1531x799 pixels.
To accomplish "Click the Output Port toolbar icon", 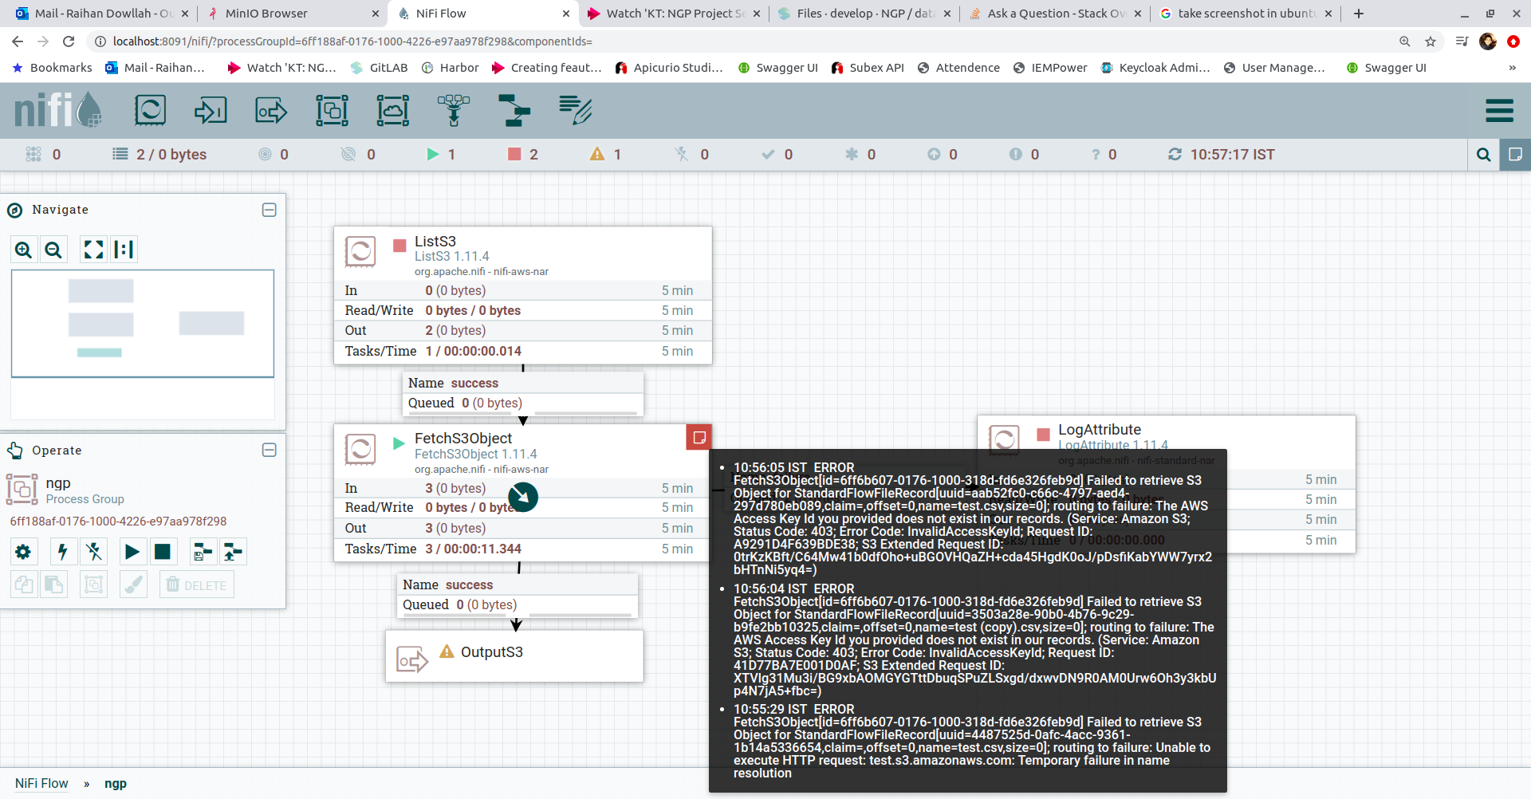I will [271, 110].
